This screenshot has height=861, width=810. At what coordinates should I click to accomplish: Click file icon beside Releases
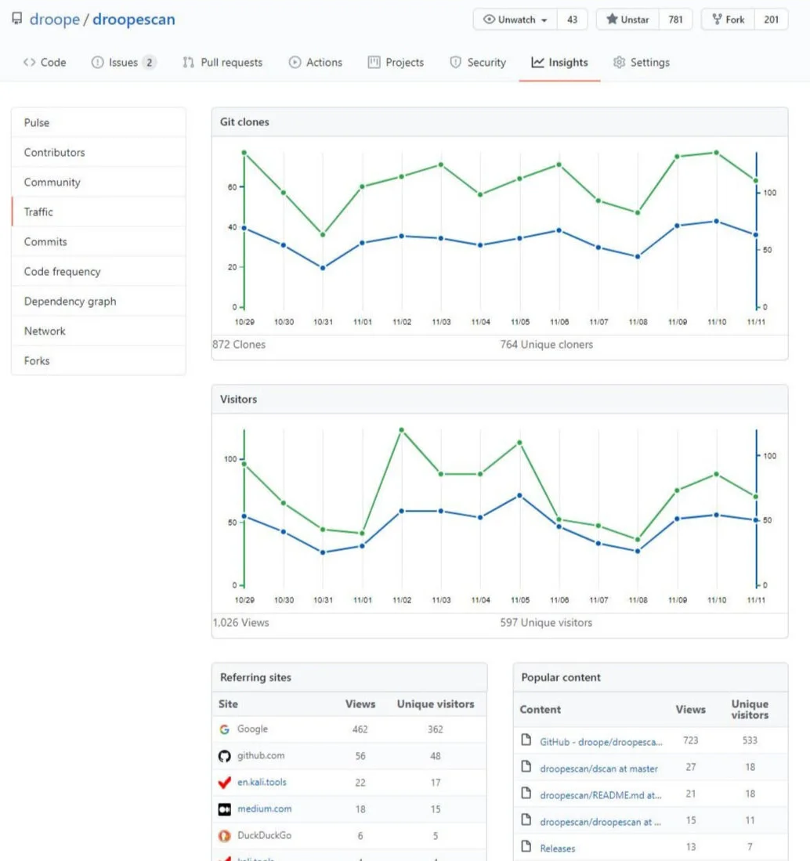tap(526, 846)
